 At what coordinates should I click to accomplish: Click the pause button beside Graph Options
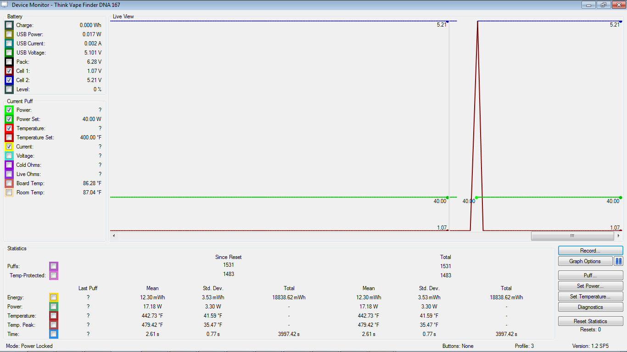(x=618, y=261)
